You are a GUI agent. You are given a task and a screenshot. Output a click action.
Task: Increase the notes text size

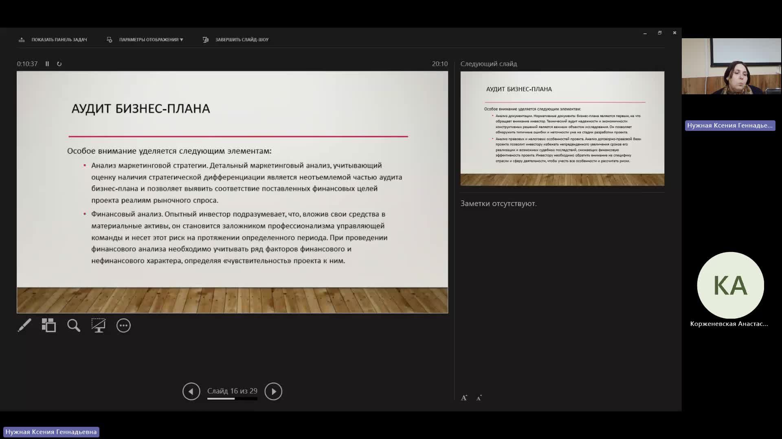tap(464, 398)
